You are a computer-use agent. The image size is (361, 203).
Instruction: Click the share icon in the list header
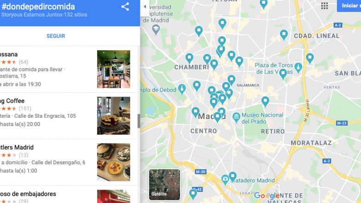[125, 6]
